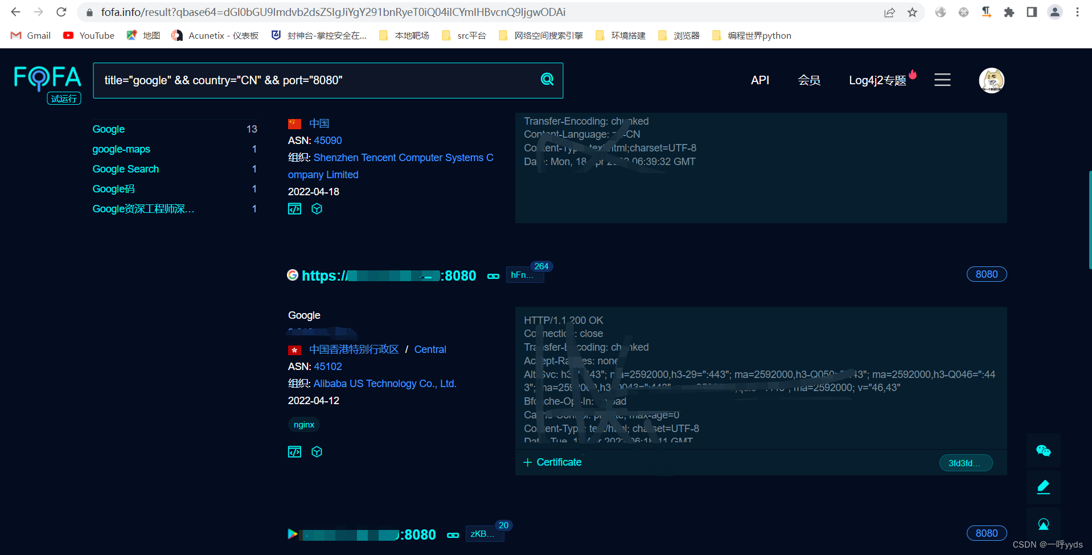Open the FOFA user avatar
The image size is (1092, 555).
click(x=991, y=80)
